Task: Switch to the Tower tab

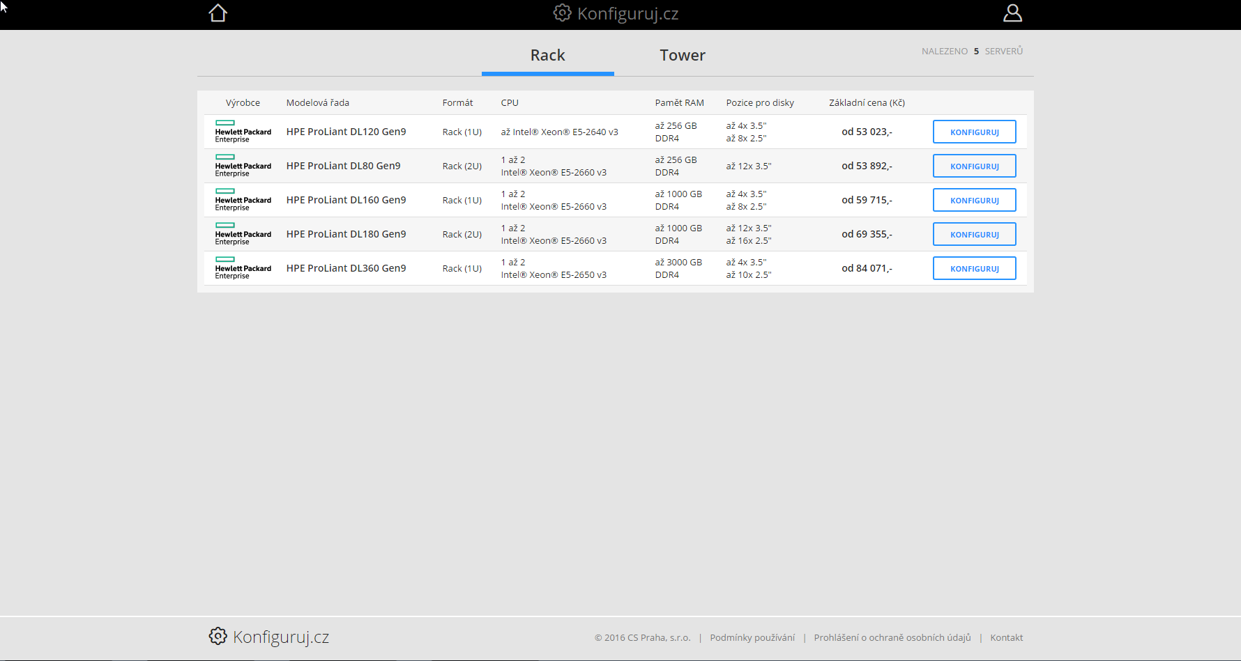Action: pos(682,56)
